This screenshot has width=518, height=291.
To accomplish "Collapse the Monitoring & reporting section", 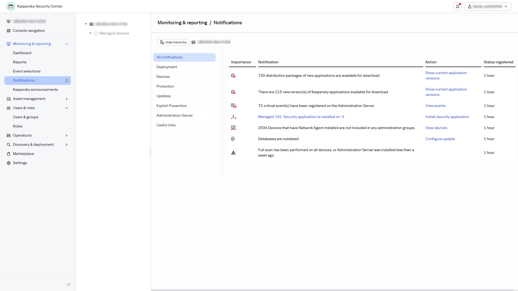I will pos(67,44).
